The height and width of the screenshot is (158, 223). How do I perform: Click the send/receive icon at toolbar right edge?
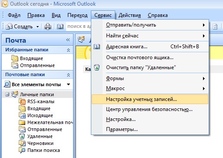pos(215,27)
